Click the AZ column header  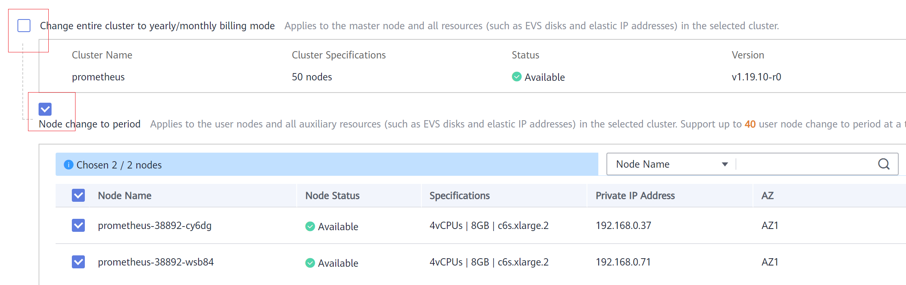point(767,195)
